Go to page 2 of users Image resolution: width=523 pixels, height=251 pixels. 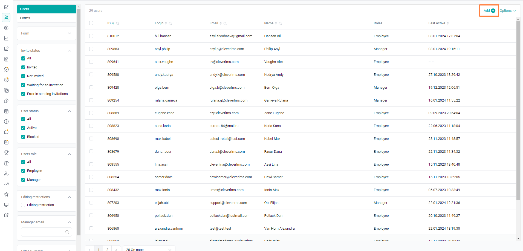(x=107, y=249)
